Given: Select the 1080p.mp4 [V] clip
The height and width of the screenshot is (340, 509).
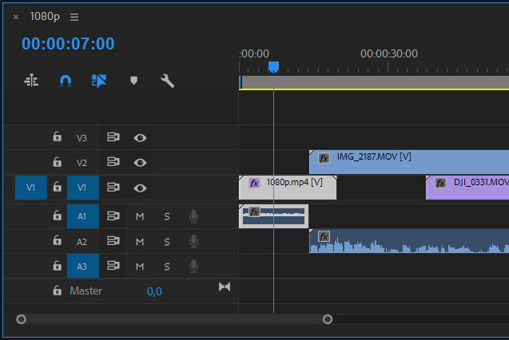Looking at the screenshot, I should (288, 188).
